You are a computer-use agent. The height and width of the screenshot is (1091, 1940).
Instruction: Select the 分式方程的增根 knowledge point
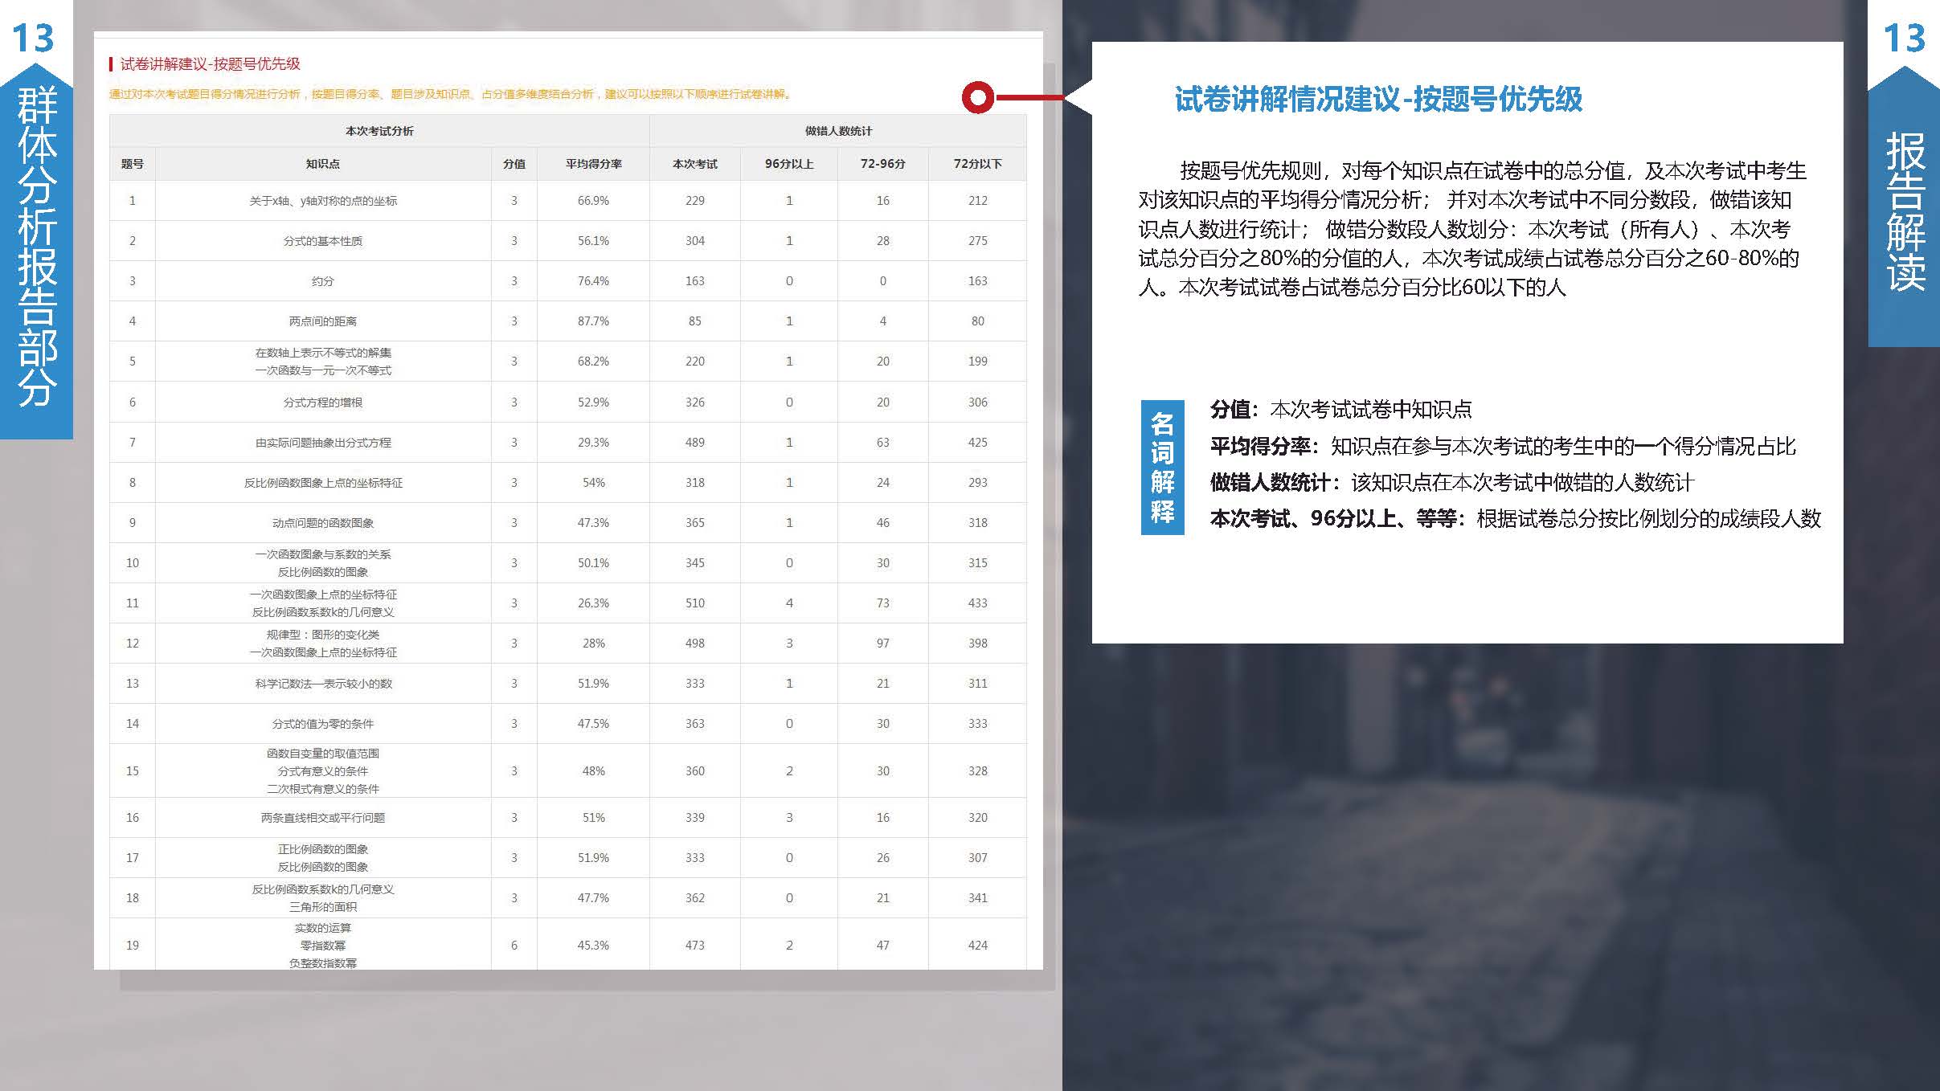click(322, 402)
